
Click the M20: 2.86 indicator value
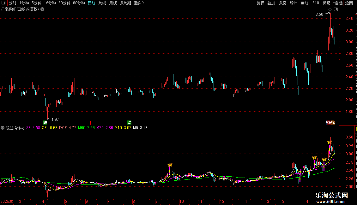click(x=105, y=128)
